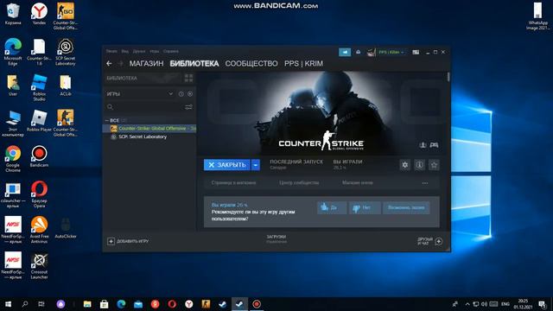Click the blue ЗАКРЫТЬ button
553x311 pixels.
[x=226, y=165]
